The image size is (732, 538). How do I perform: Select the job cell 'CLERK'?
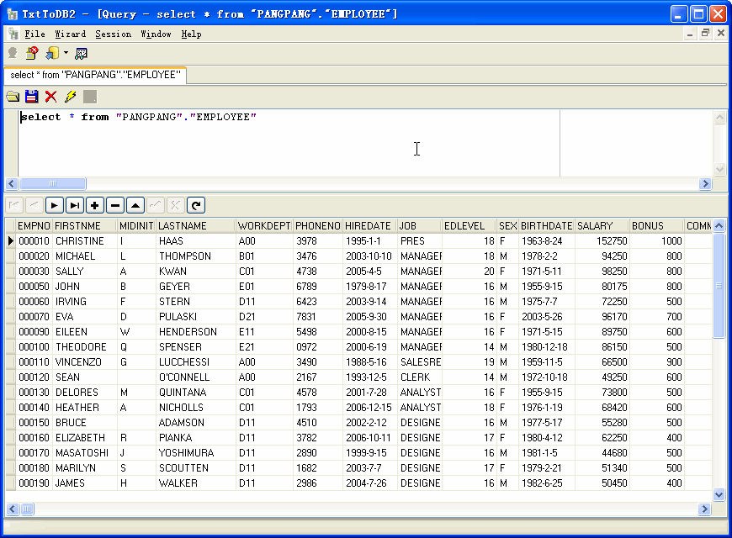(x=420, y=377)
